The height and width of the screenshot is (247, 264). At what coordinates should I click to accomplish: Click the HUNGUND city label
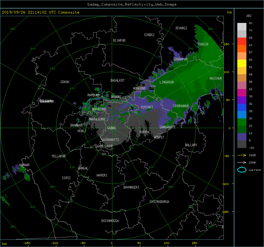139,88
